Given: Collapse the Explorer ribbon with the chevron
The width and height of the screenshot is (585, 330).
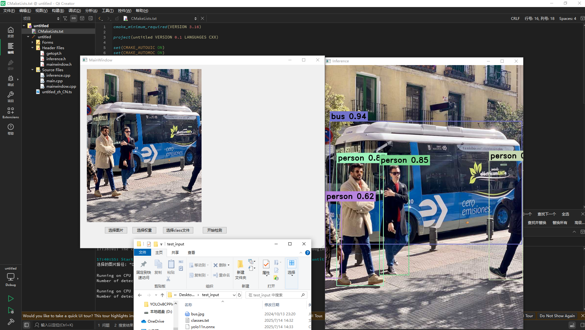Looking at the screenshot, I should (x=301, y=253).
